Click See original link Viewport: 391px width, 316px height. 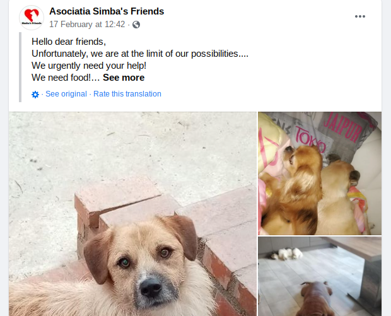(66, 94)
